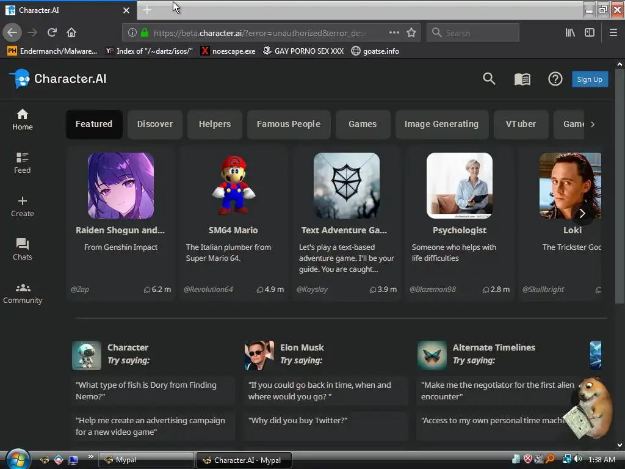This screenshot has height=469, width=625.
Task: Open Feed in the sidebar
Action: pos(23,163)
